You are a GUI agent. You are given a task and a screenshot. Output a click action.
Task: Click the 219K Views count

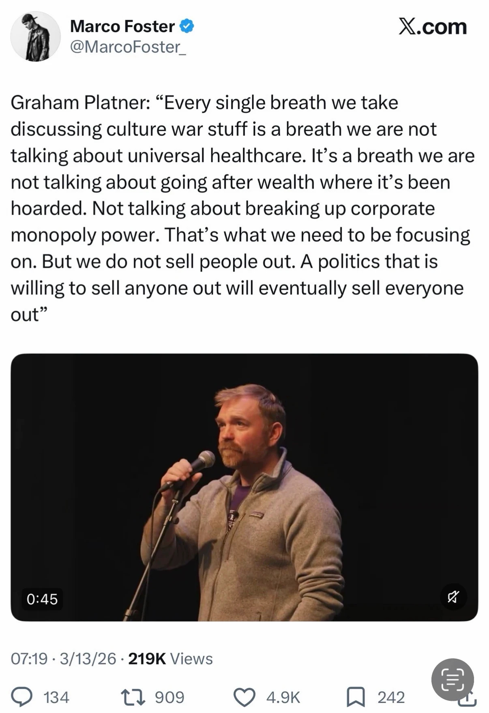pyautogui.click(x=170, y=658)
